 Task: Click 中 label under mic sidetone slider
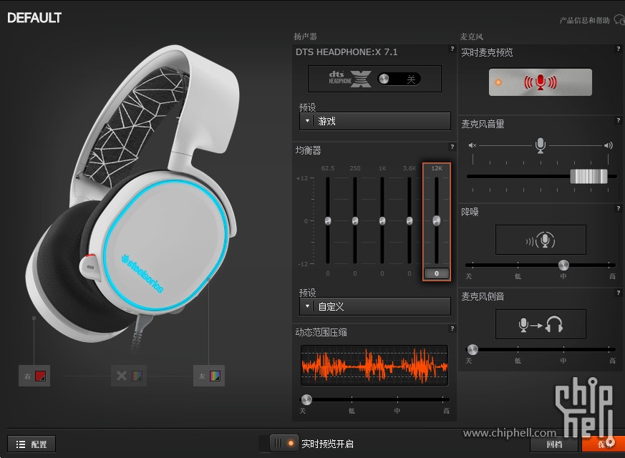[x=563, y=361]
